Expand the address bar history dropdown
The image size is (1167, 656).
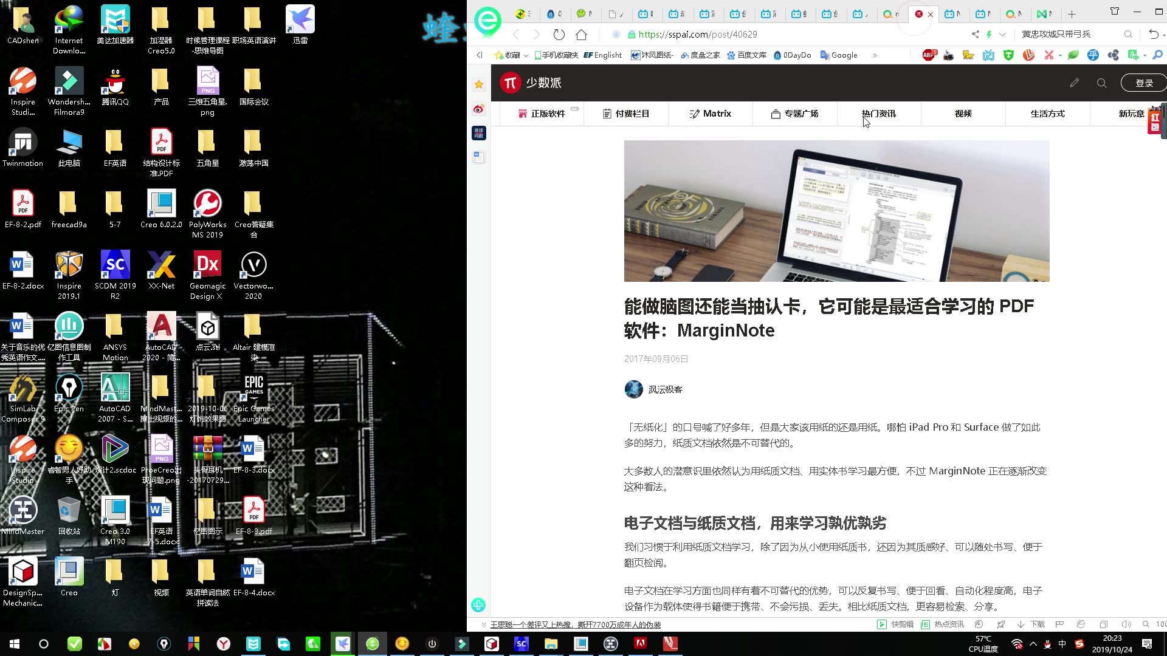[x=1002, y=35]
